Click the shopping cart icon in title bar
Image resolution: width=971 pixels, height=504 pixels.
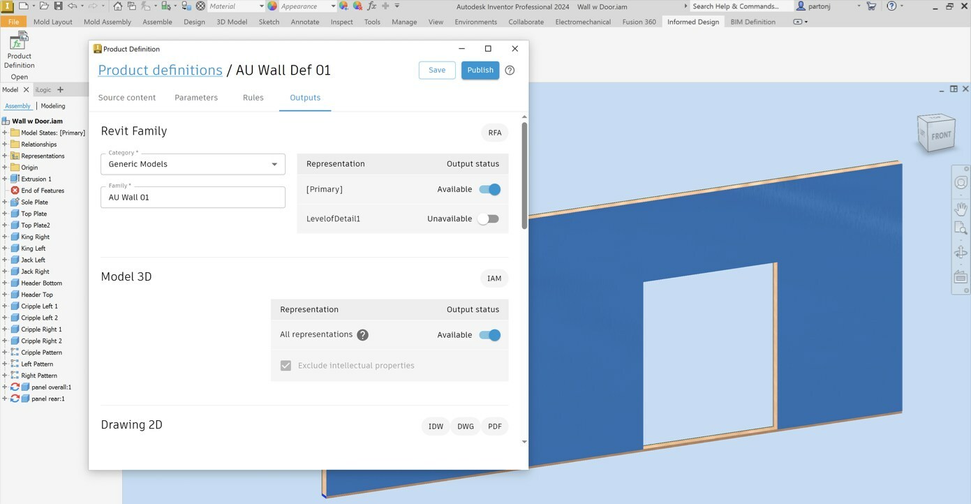click(x=871, y=6)
